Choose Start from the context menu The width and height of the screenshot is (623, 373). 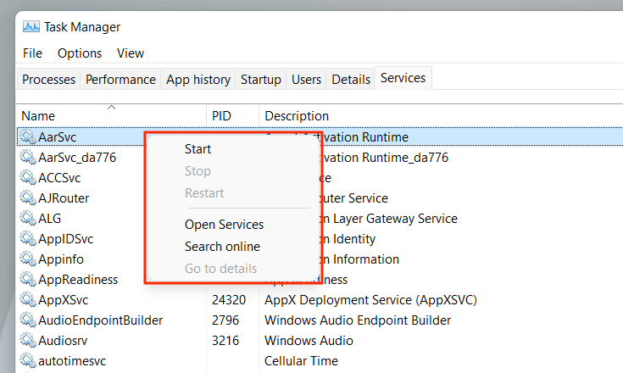[197, 149]
